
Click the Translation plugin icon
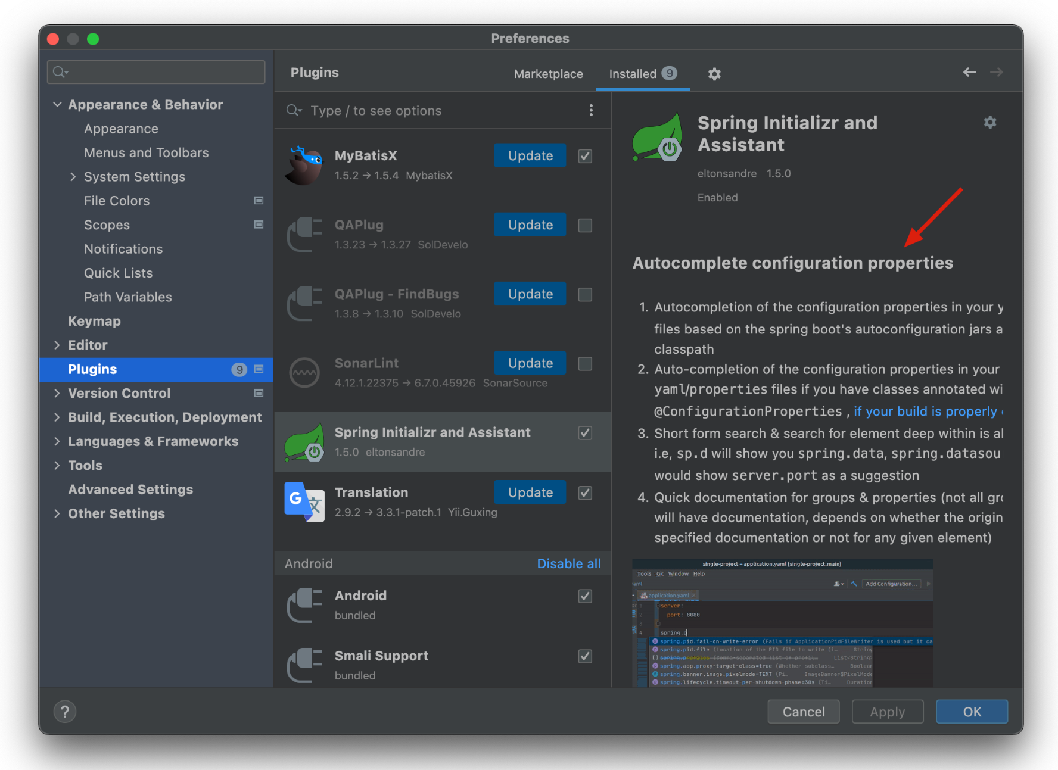pyautogui.click(x=304, y=502)
